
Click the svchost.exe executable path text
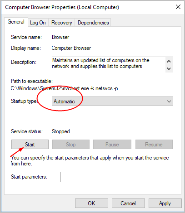pyautogui.click(x=64, y=88)
